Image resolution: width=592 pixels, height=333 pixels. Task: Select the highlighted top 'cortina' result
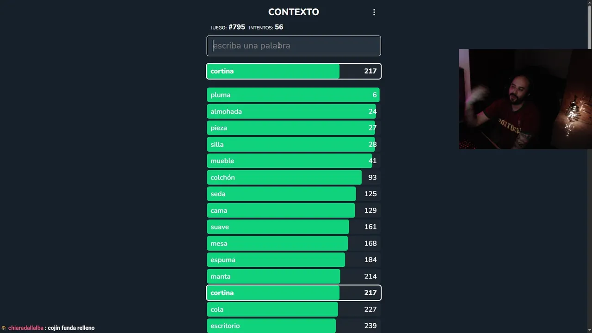point(293,71)
